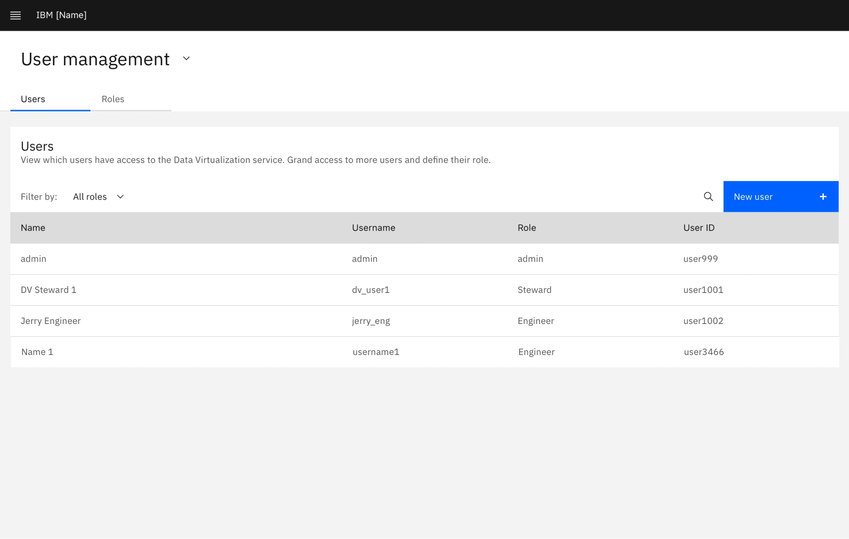
Task: Select the Users tab
Action: (33, 99)
